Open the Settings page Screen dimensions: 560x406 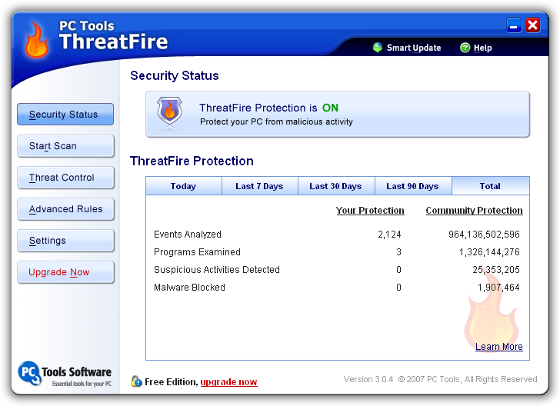point(65,241)
